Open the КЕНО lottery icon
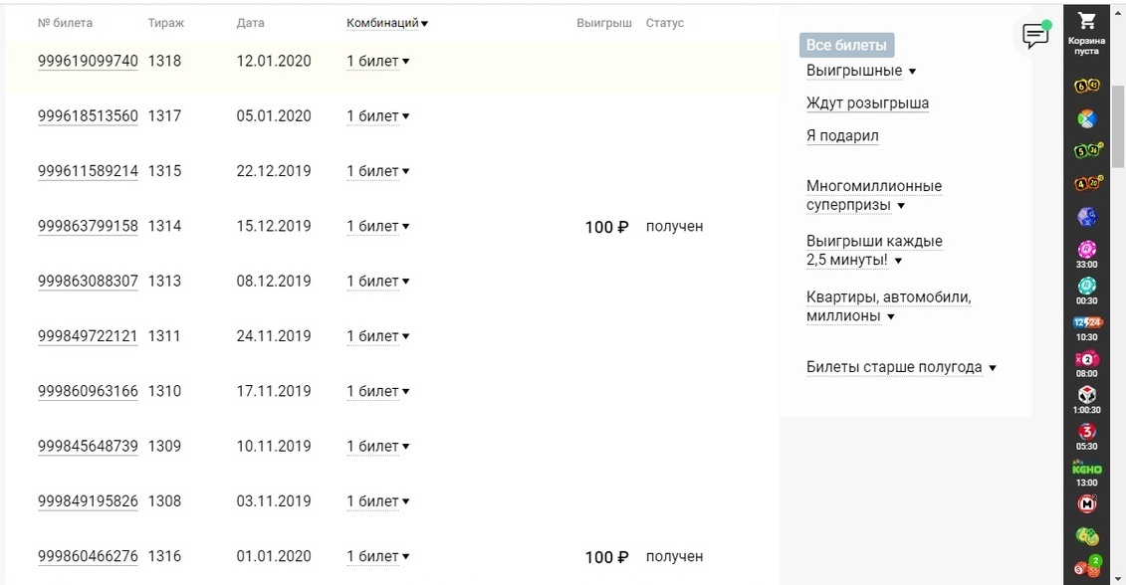1126x585 pixels. 1087,468
